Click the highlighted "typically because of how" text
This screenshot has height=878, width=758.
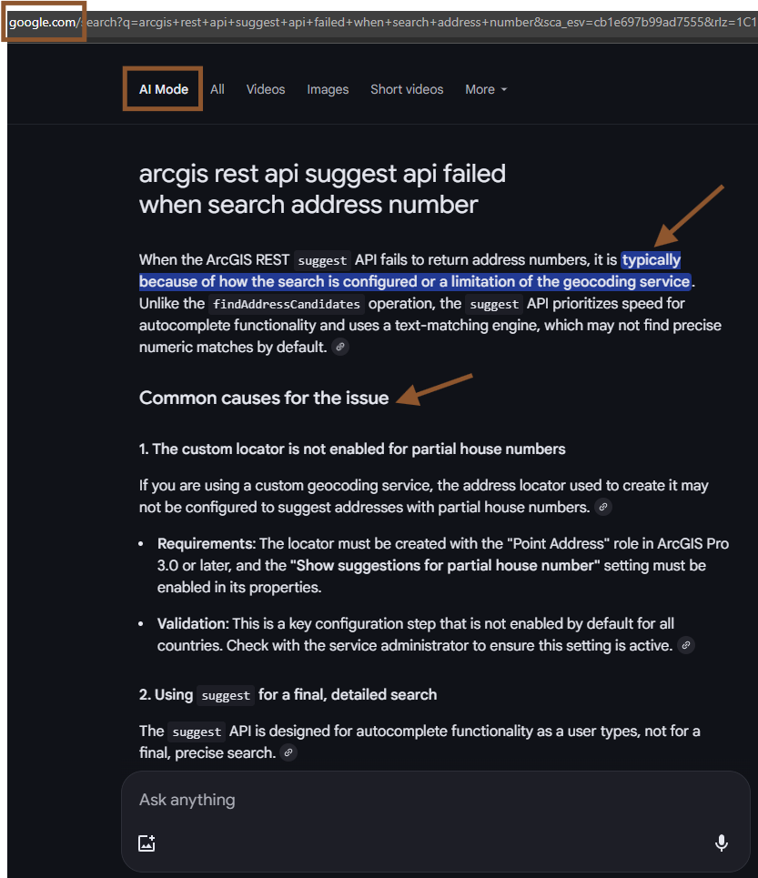(x=651, y=260)
